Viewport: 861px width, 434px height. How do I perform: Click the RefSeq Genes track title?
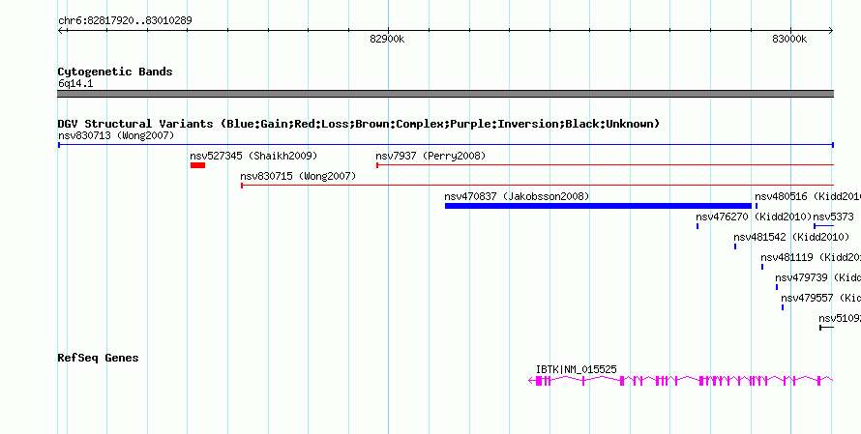[x=99, y=358]
